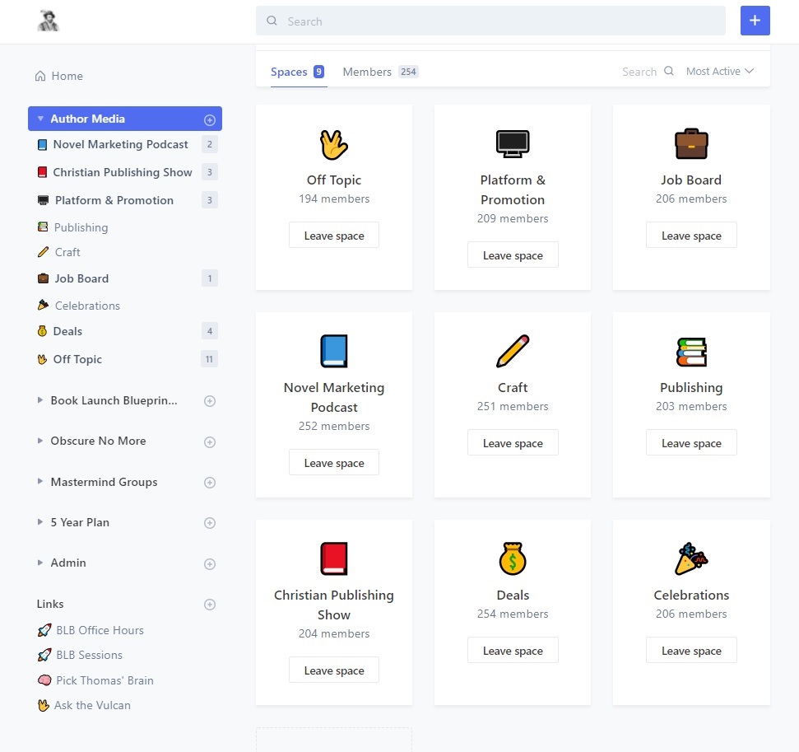Click the plus icon beside Mastermind Groups
The image size is (799, 752).
[x=210, y=483]
